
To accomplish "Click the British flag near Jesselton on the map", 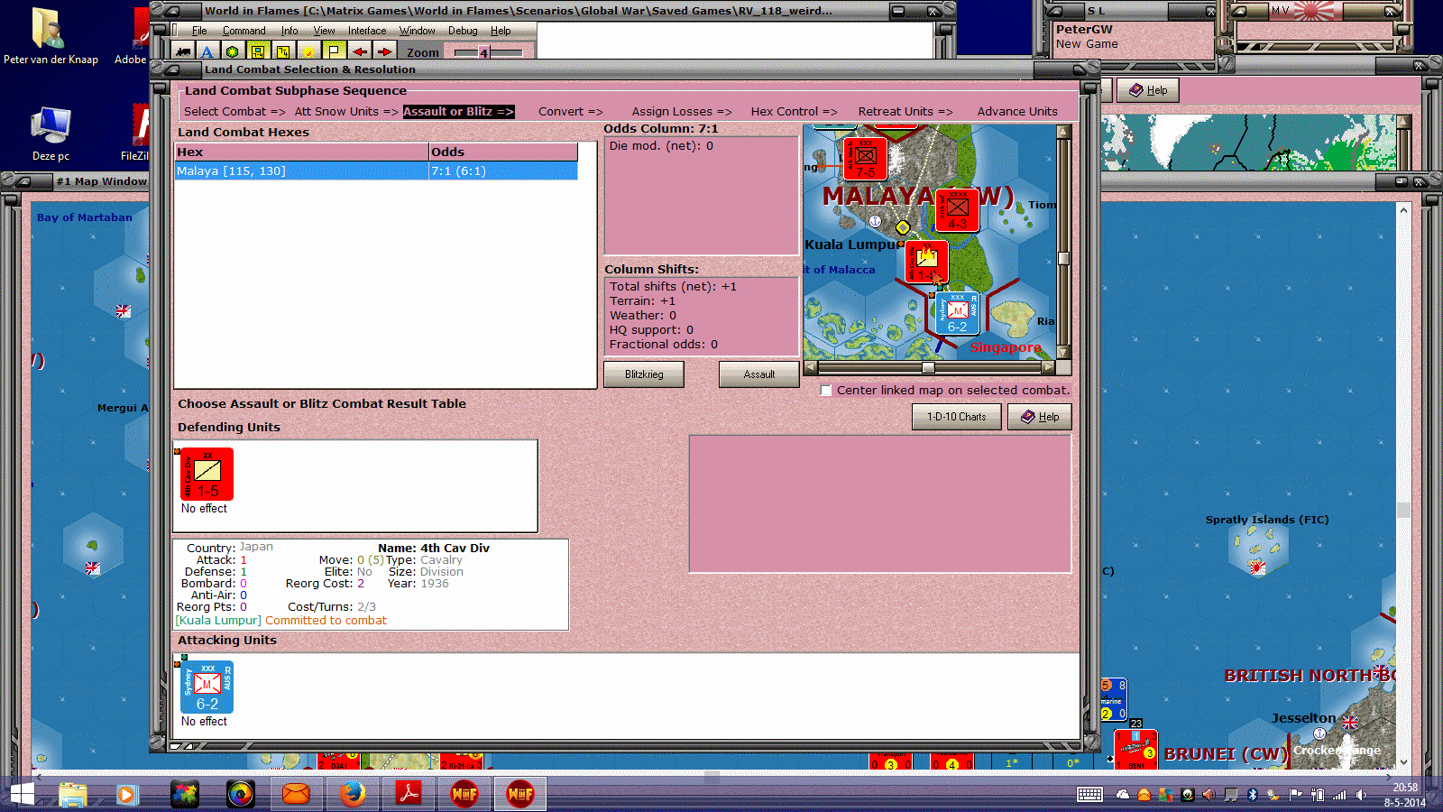I will pyautogui.click(x=1349, y=722).
